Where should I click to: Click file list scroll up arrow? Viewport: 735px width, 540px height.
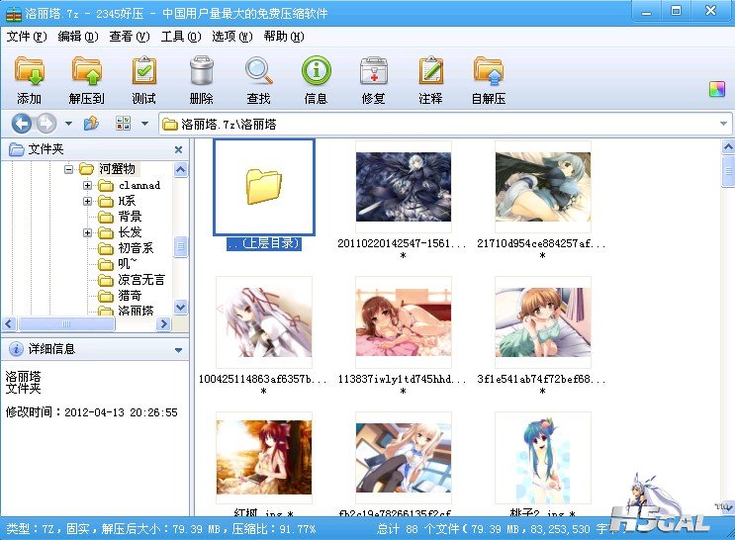[x=728, y=147]
